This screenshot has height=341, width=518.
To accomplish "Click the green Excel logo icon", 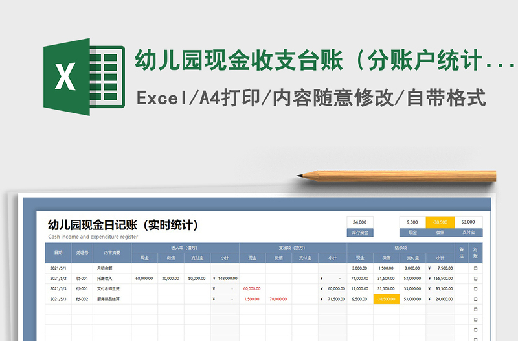I will click(84, 76).
